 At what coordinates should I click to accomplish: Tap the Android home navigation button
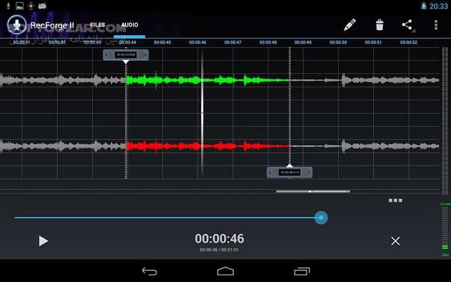(x=225, y=271)
